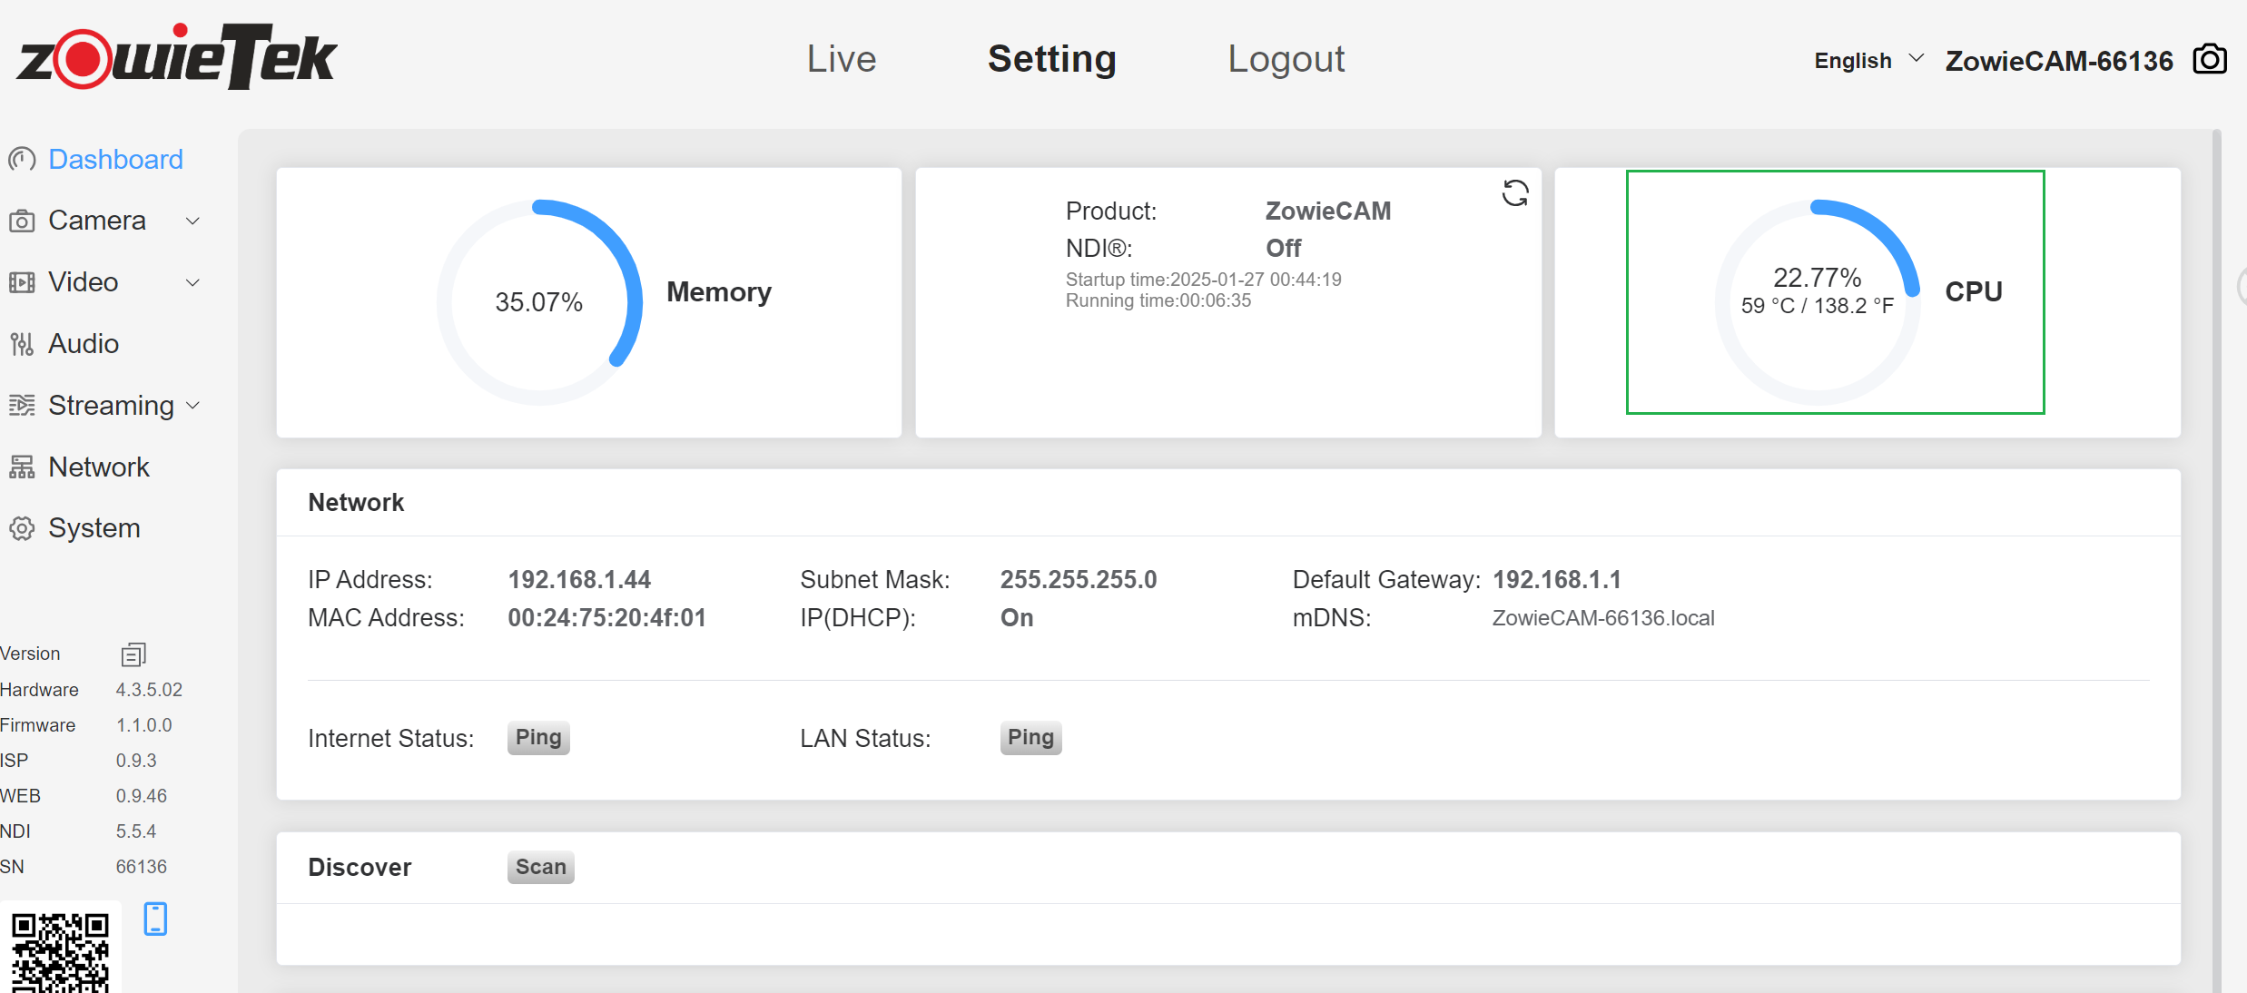Click the blue mobile phone icon
2247x993 pixels.
coord(155,919)
